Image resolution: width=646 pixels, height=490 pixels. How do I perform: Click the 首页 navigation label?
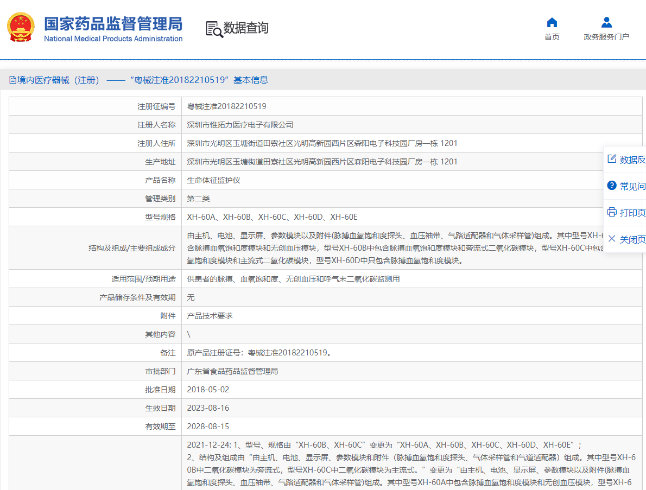tap(552, 37)
